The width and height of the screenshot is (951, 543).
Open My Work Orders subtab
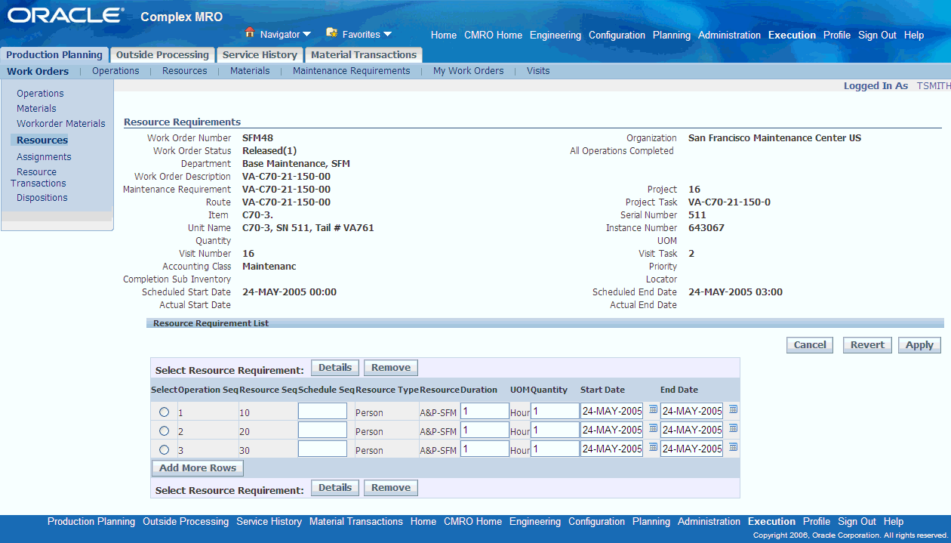pyautogui.click(x=469, y=71)
